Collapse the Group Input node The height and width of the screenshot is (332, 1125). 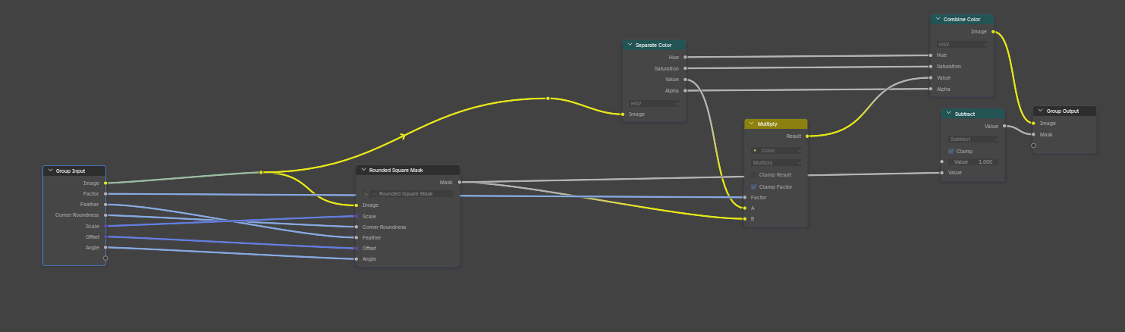(x=50, y=171)
